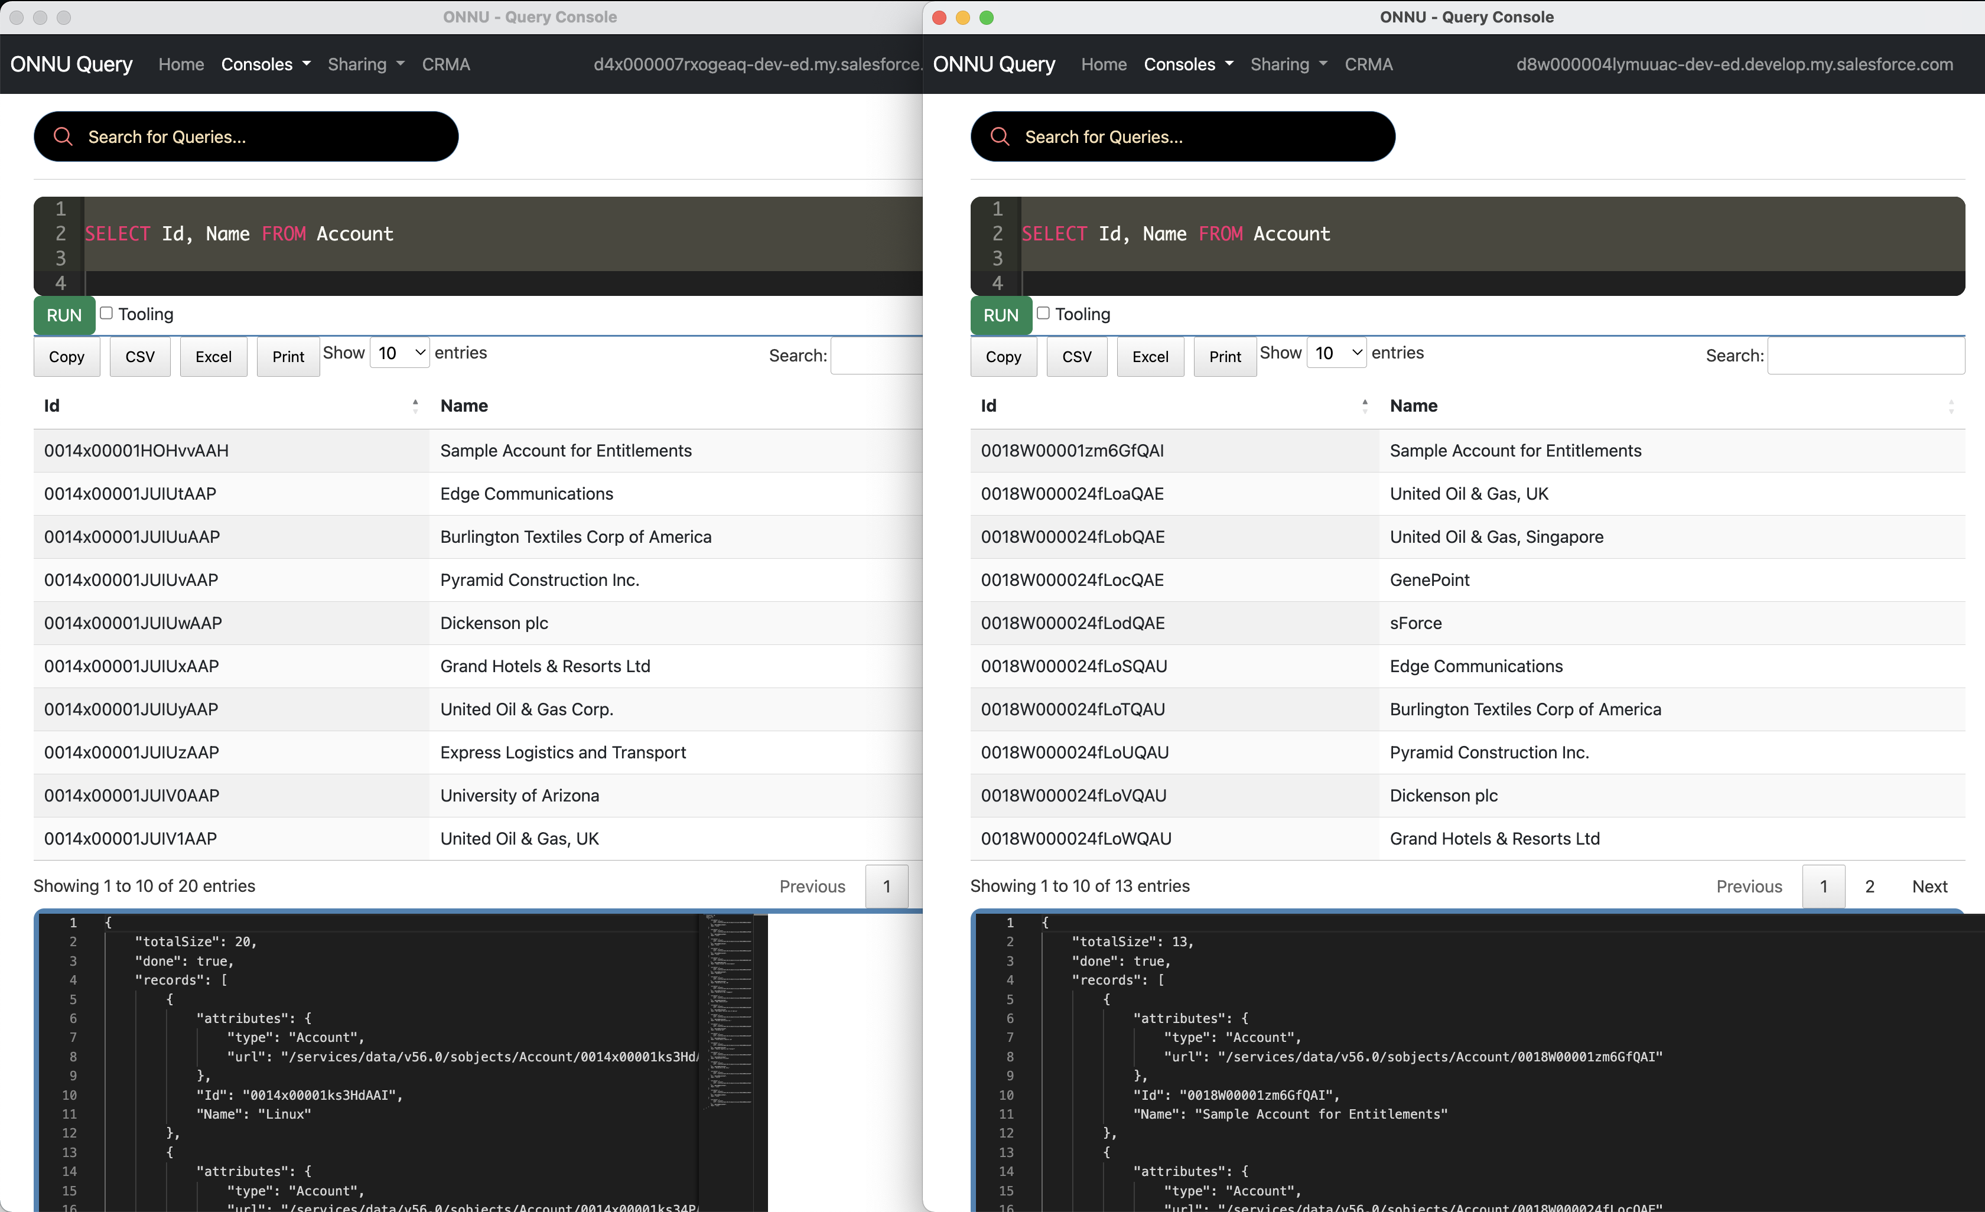1985x1212 pixels.
Task: Select United Oil & Gas, Singapore cell
Action: pyautogui.click(x=1672, y=537)
